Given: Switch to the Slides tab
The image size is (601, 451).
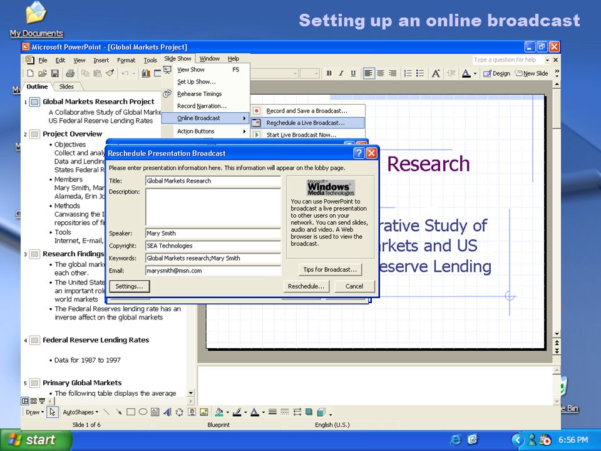Looking at the screenshot, I should [66, 86].
